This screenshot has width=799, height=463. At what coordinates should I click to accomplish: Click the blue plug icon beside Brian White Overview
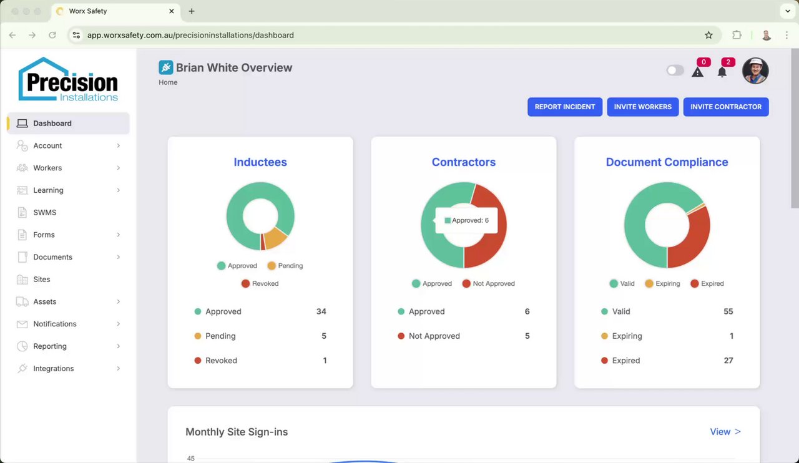[165, 67]
